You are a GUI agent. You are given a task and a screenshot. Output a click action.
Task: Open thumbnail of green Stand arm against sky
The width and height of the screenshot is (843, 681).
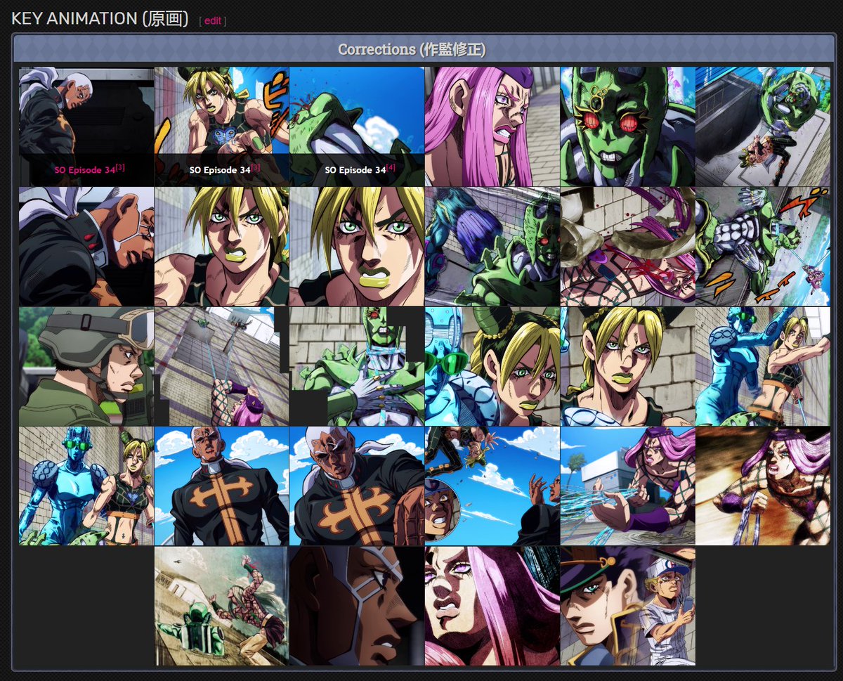(x=357, y=127)
